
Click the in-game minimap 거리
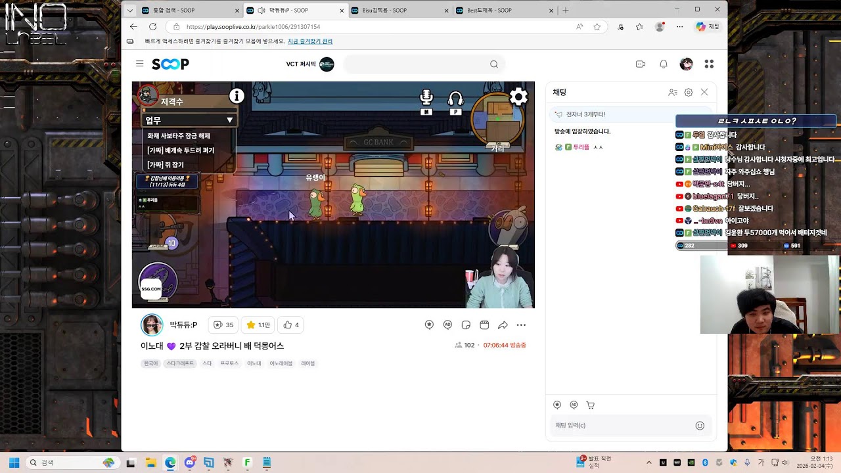(498, 122)
